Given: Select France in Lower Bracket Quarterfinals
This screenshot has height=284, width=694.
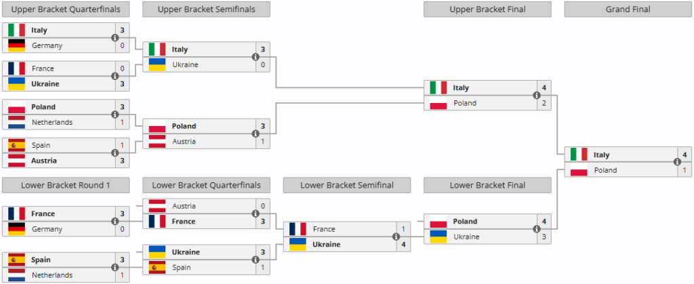Looking at the screenshot, I should click(184, 222).
